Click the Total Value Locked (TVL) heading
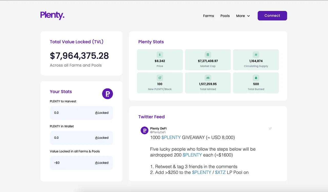 pos(77,42)
